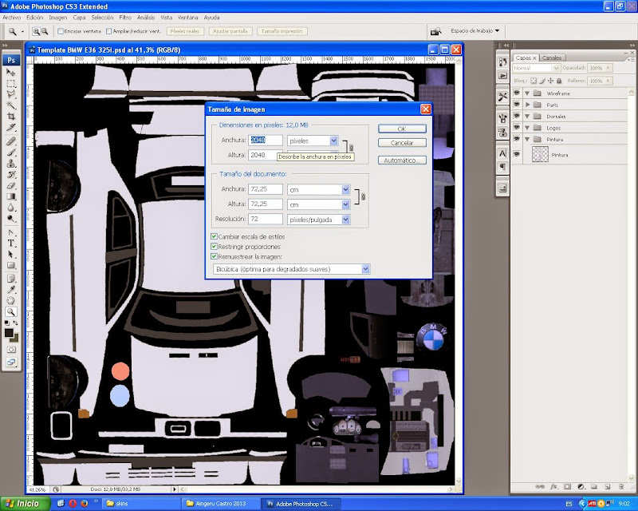Open the History panel icon

503,61
